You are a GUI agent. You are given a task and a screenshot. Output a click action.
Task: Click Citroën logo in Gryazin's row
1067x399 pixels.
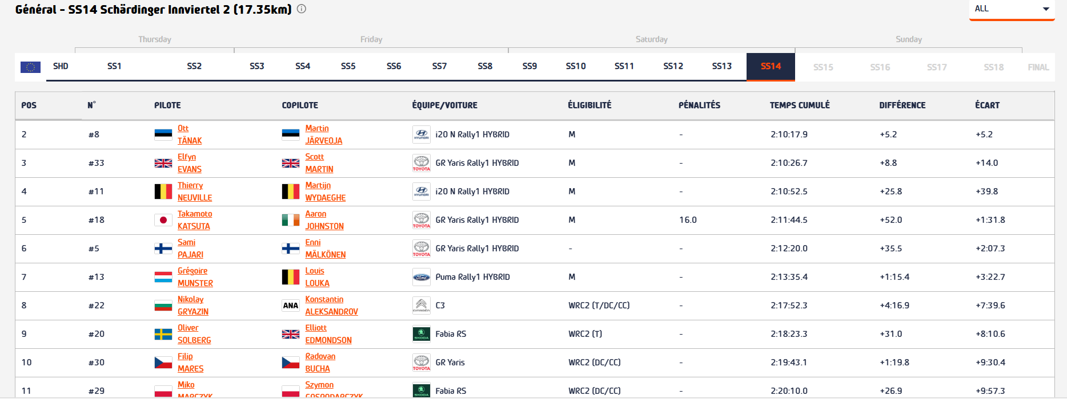point(422,306)
